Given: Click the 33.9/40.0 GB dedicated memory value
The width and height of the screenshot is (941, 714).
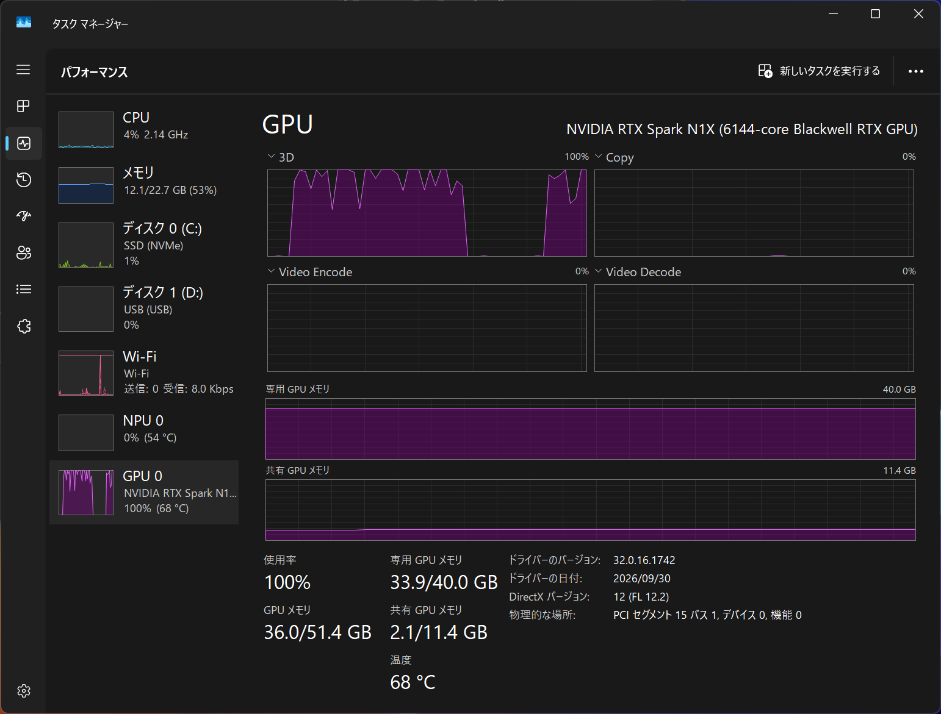Looking at the screenshot, I should click(x=444, y=582).
